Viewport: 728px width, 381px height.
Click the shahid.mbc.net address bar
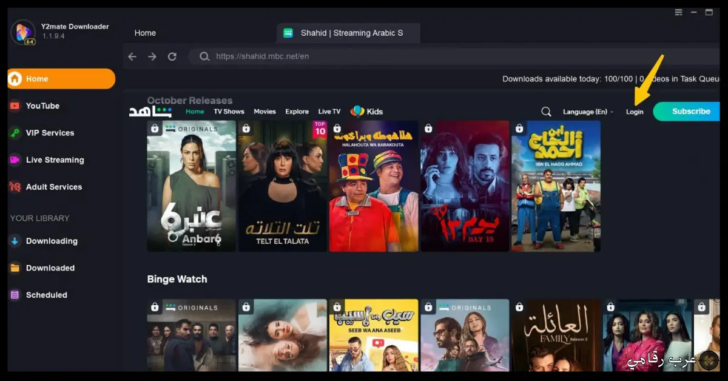point(303,56)
